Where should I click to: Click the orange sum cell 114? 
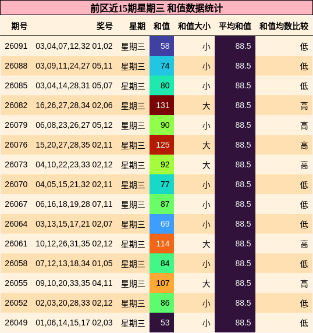pyautogui.click(x=162, y=244)
